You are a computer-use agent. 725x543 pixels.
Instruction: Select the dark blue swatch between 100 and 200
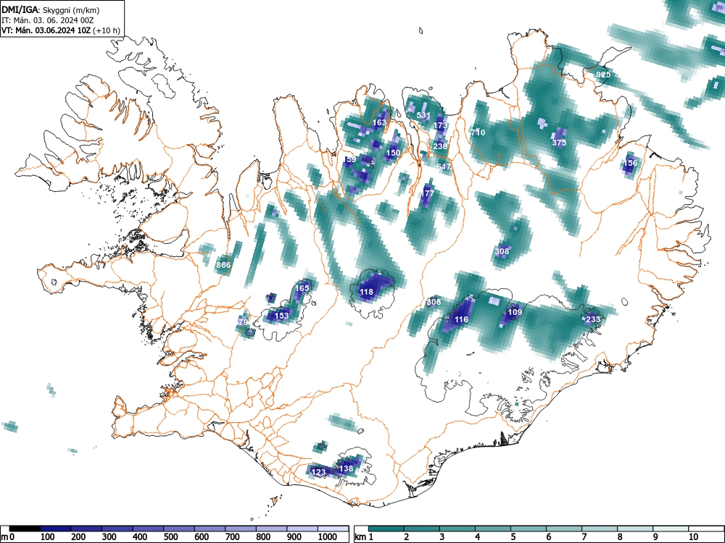pyautogui.click(x=56, y=529)
